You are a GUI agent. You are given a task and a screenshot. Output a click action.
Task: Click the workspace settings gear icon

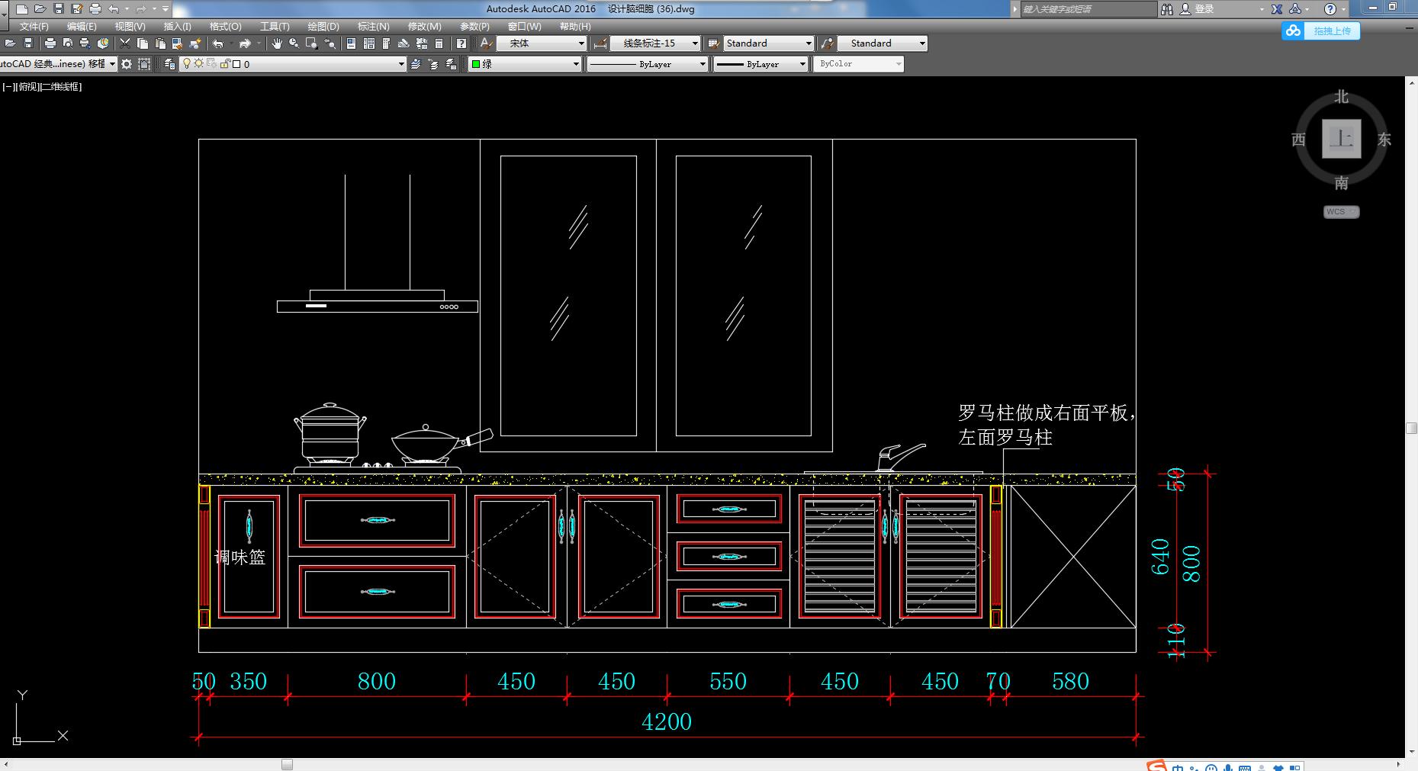pyautogui.click(x=127, y=64)
